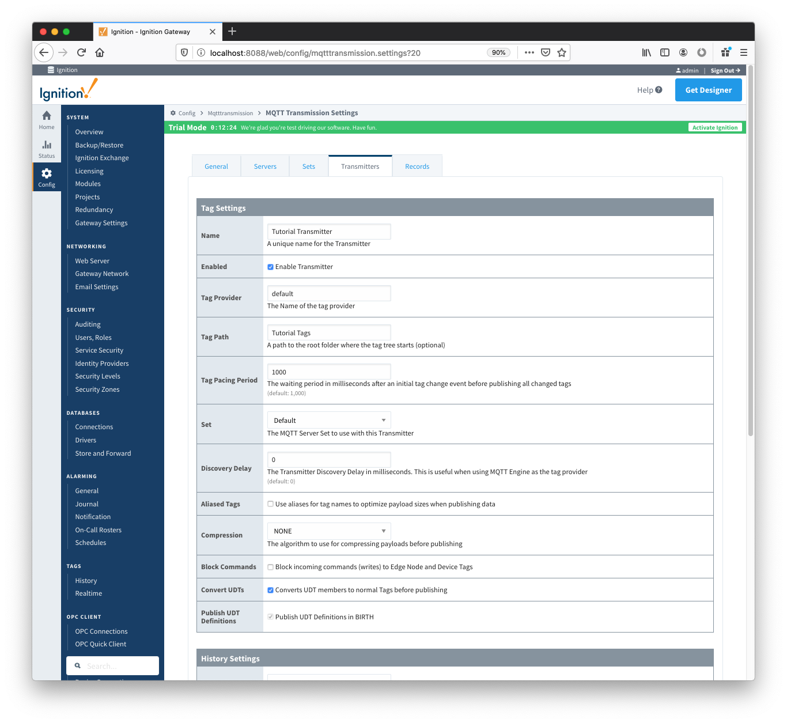Click the browser forward arrow button

coord(63,52)
